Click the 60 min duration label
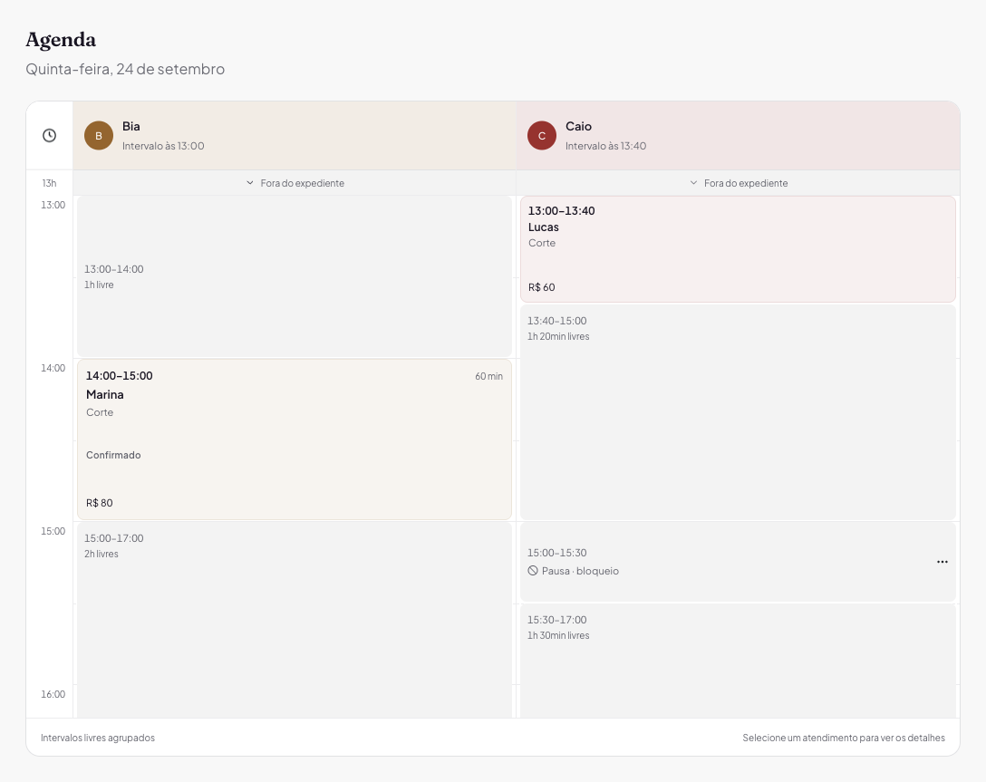986x782 pixels. (488, 377)
